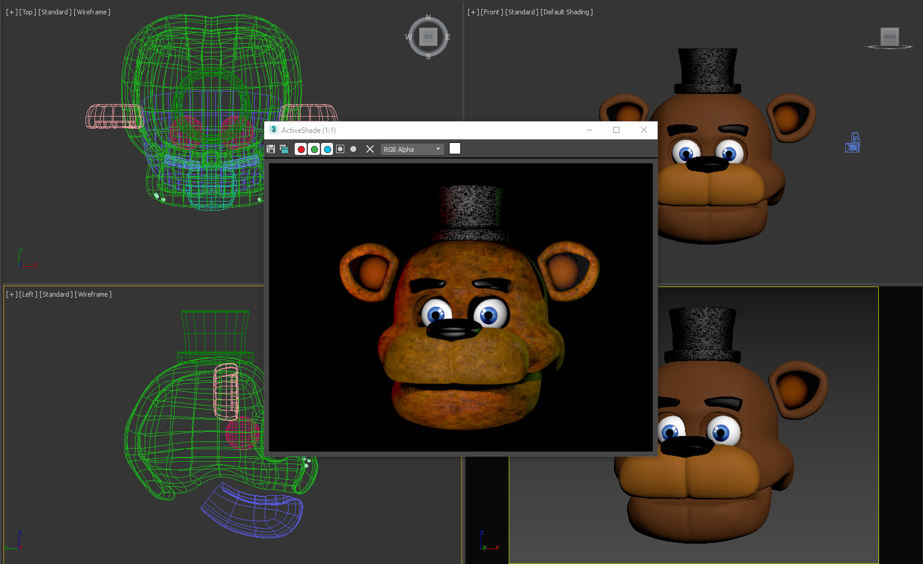Screen dimensions: 923x564
Task: Close the ActiveShade window
Action: point(644,130)
